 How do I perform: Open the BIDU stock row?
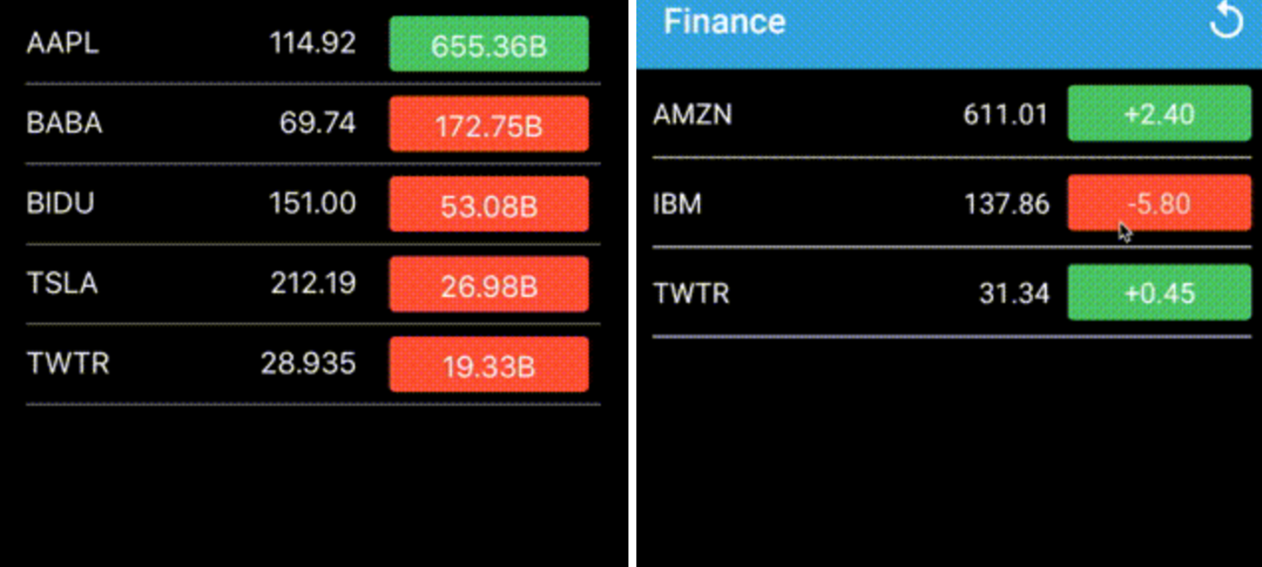click(313, 205)
